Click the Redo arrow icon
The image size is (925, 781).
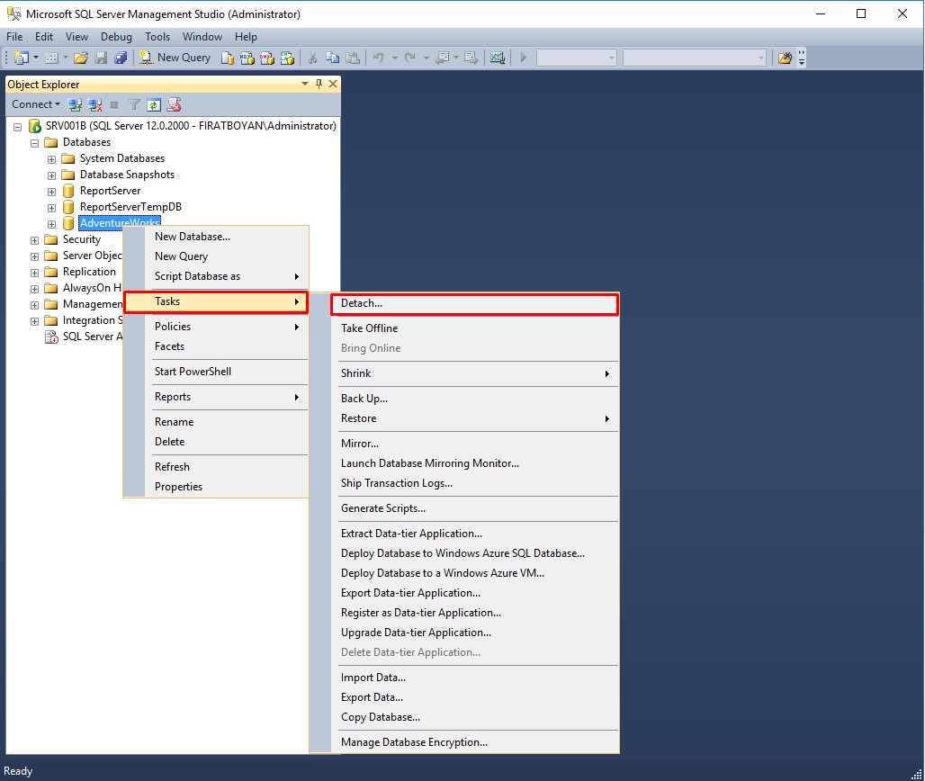[410, 58]
